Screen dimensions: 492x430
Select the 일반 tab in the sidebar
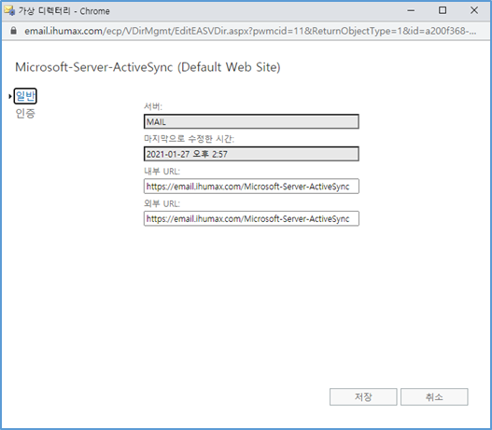[25, 96]
